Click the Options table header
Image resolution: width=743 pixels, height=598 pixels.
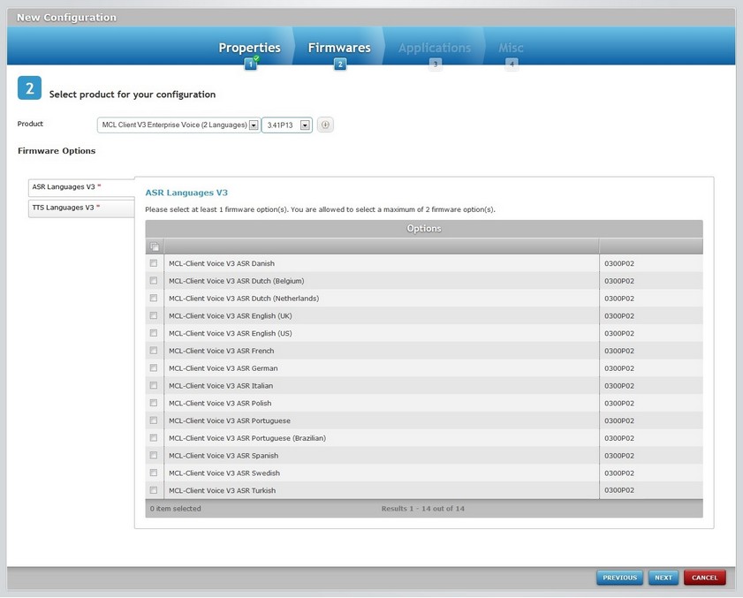tap(424, 229)
